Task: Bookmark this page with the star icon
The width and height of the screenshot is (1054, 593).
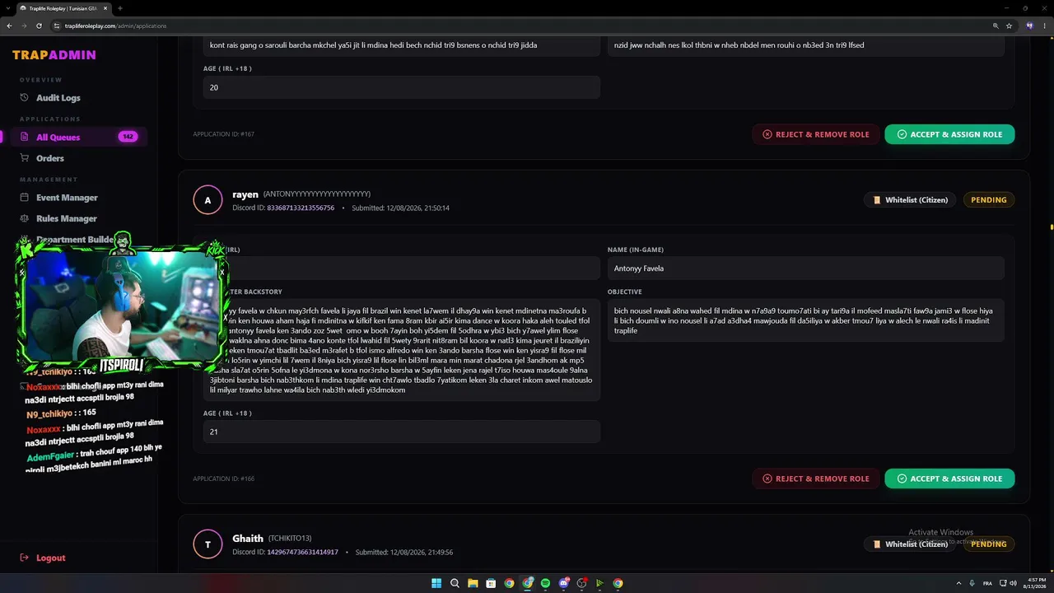Action: 1009,26
